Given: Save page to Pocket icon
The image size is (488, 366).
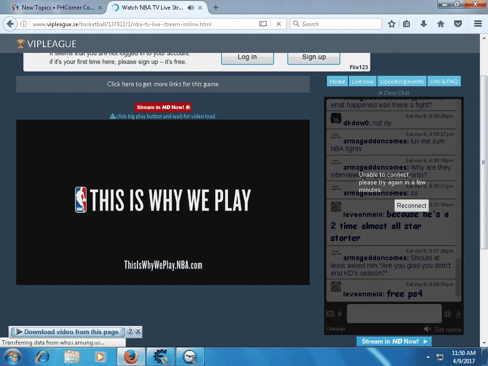Looking at the screenshot, I should pos(458,24).
